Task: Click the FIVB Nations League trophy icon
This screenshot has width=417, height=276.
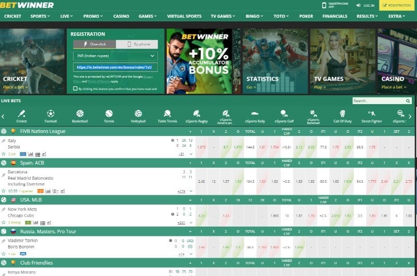Action: (x=13, y=131)
